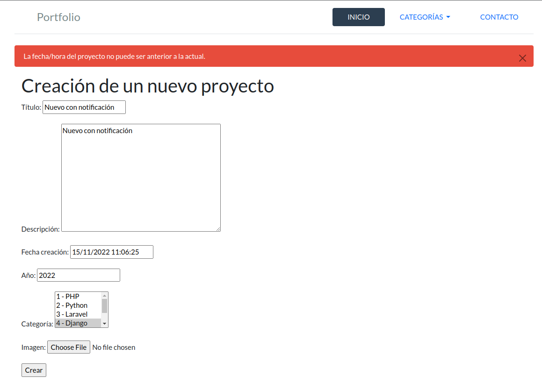Click the category list scrollbar thumb
This screenshot has width=542, height=383.
105,306
